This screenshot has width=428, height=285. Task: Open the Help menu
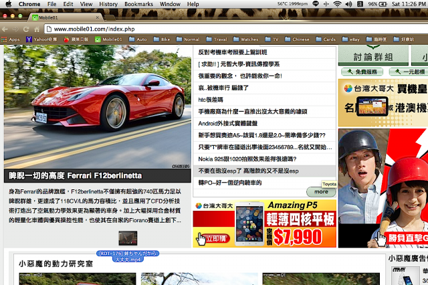[x=193, y=4]
